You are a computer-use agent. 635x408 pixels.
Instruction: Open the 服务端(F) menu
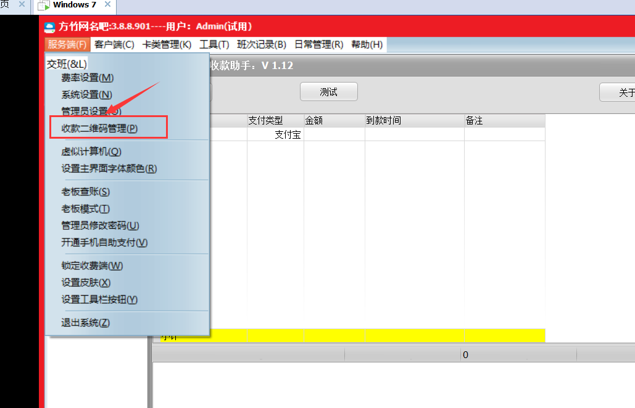click(x=67, y=44)
